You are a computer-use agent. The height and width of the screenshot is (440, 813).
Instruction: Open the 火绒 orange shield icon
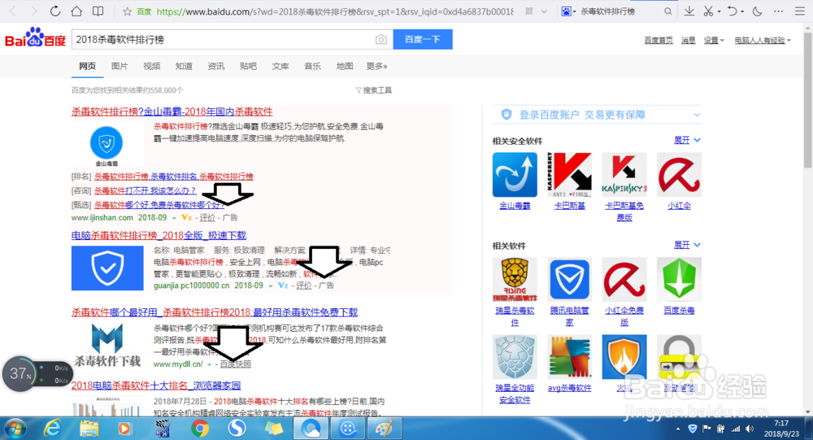point(624,357)
